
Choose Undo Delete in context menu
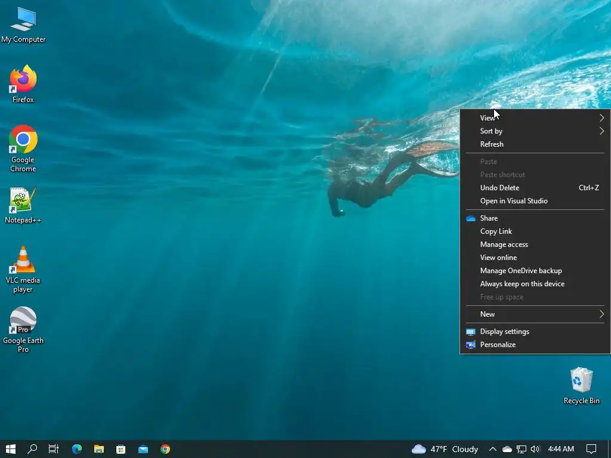point(535,188)
